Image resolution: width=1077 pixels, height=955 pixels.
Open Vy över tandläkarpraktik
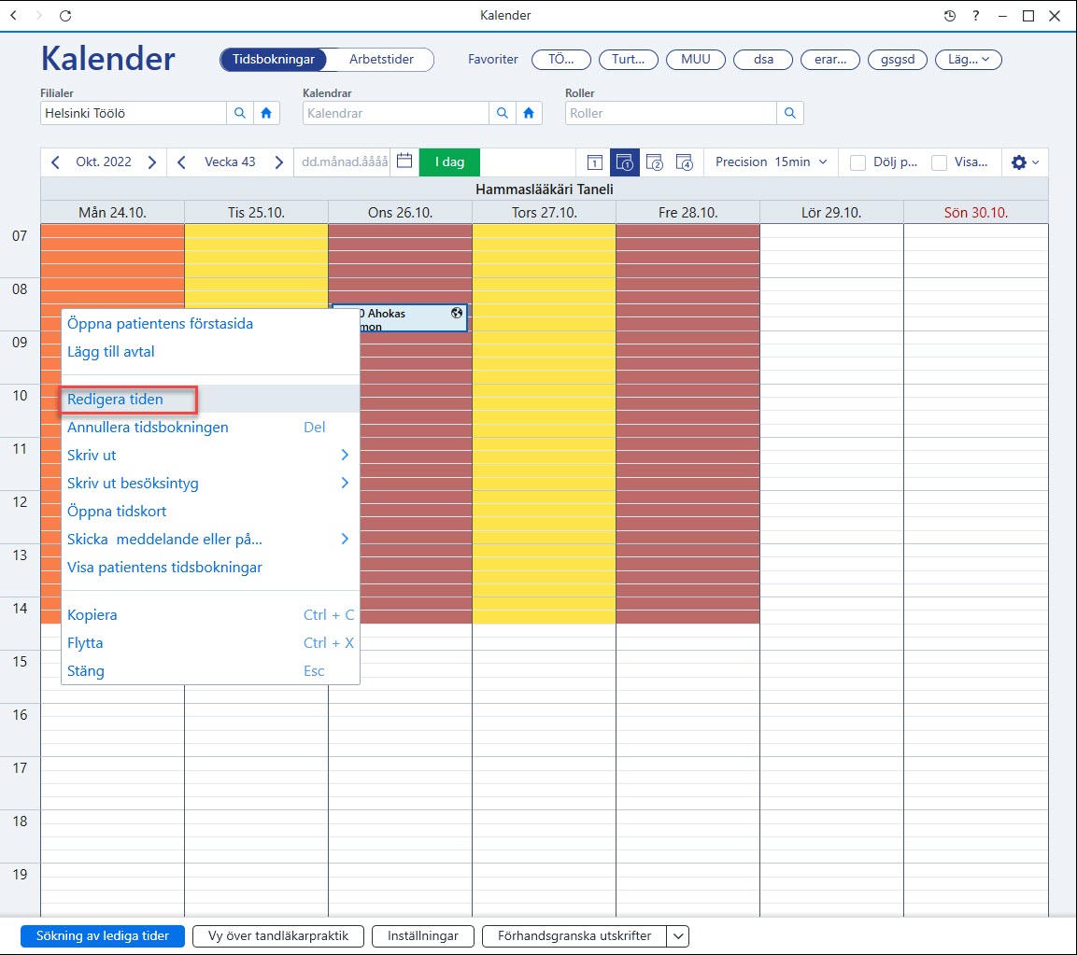coord(278,935)
